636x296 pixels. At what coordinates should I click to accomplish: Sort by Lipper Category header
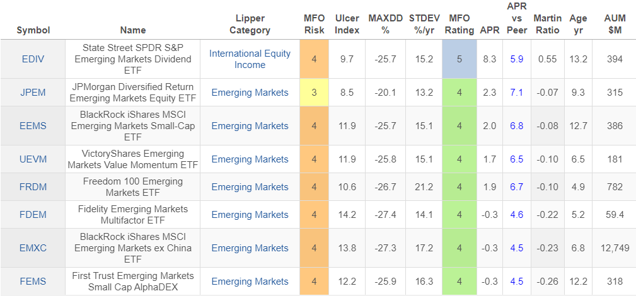(x=250, y=24)
